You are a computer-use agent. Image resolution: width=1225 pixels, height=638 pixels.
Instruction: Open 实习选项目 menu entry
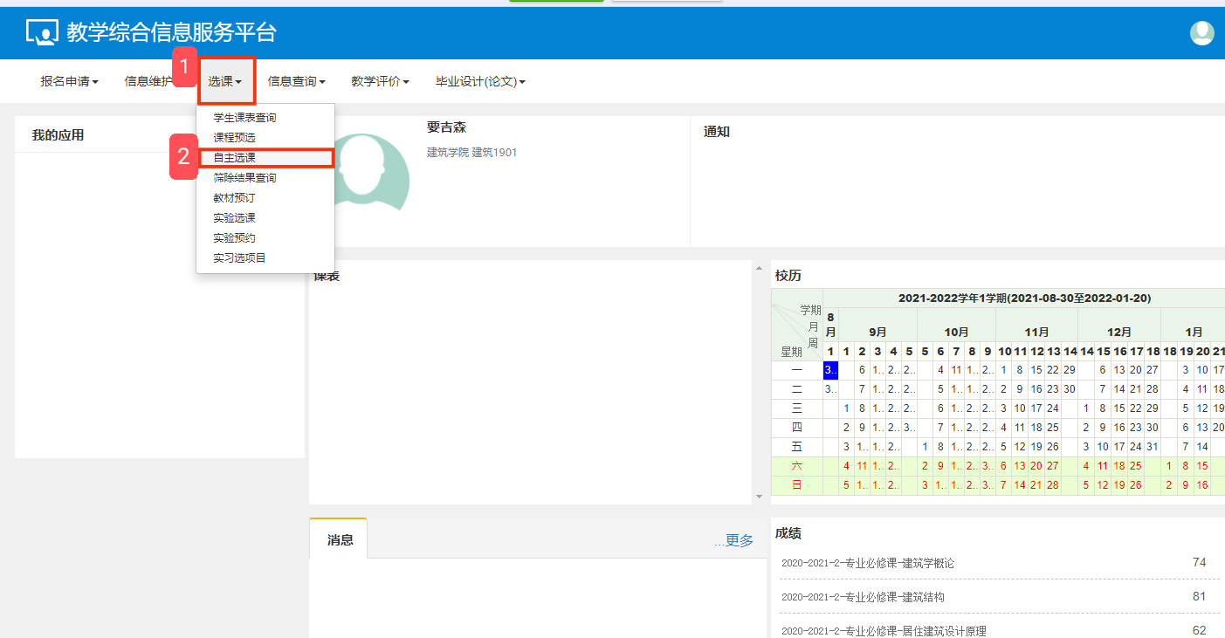tap(240, 258)
